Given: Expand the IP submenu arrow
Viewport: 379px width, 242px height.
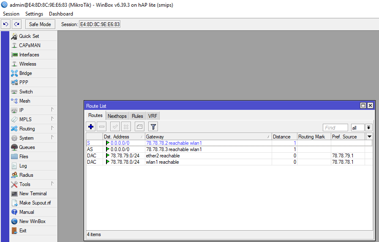Looking at the screenshot, I should [52, 109].
